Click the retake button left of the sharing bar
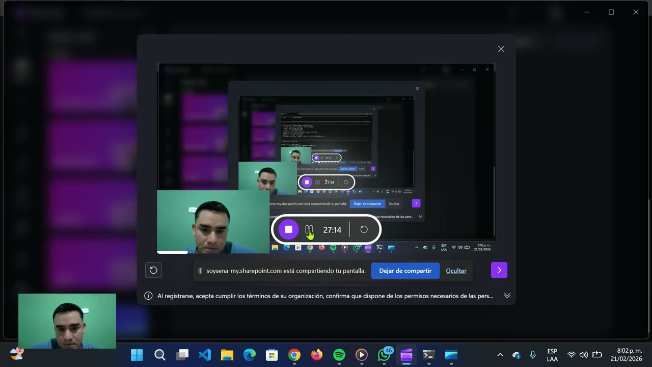 tap(153, 270)
